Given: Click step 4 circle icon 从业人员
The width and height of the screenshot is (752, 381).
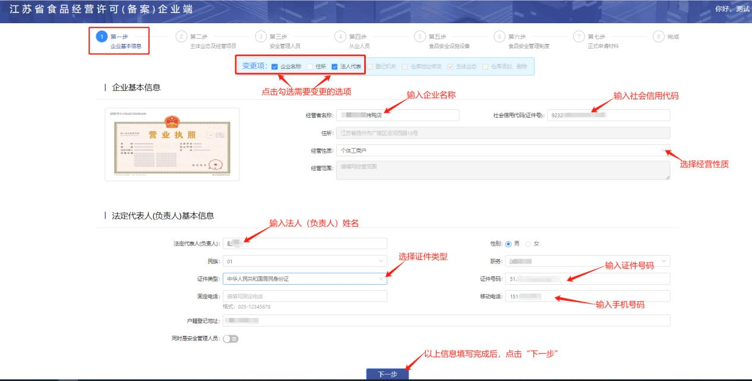Looking at the screenshot, I should tap(340, 37).
